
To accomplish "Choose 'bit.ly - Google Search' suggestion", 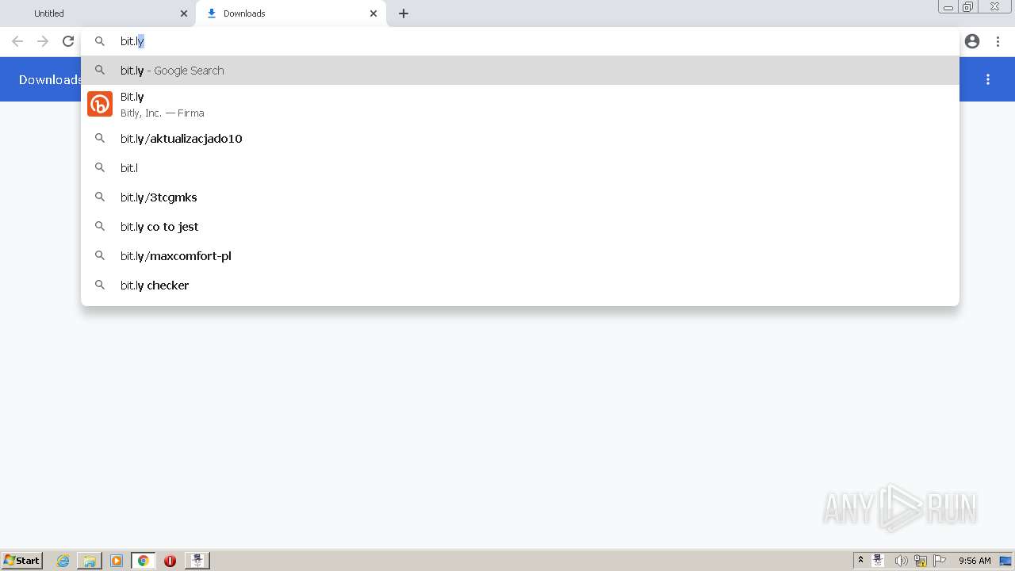I will click(520, 71).
